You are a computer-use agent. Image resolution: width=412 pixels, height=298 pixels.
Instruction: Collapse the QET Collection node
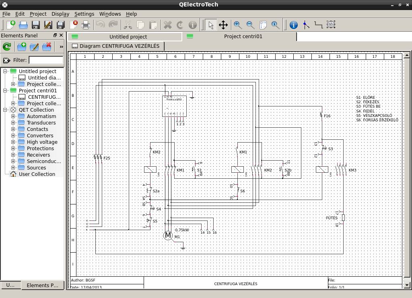(x=6, y=110)
